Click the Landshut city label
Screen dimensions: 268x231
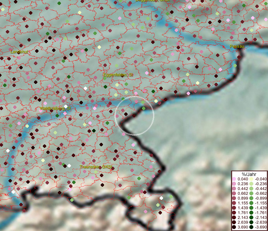point(19,52)
